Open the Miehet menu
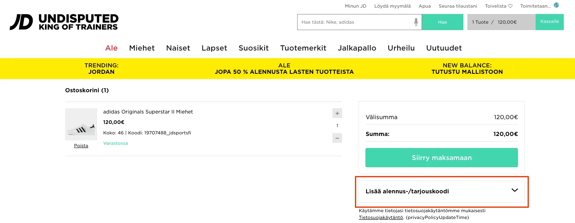This screenshot has width=575, height=223. pyautogui.click(x=142, y=48)
